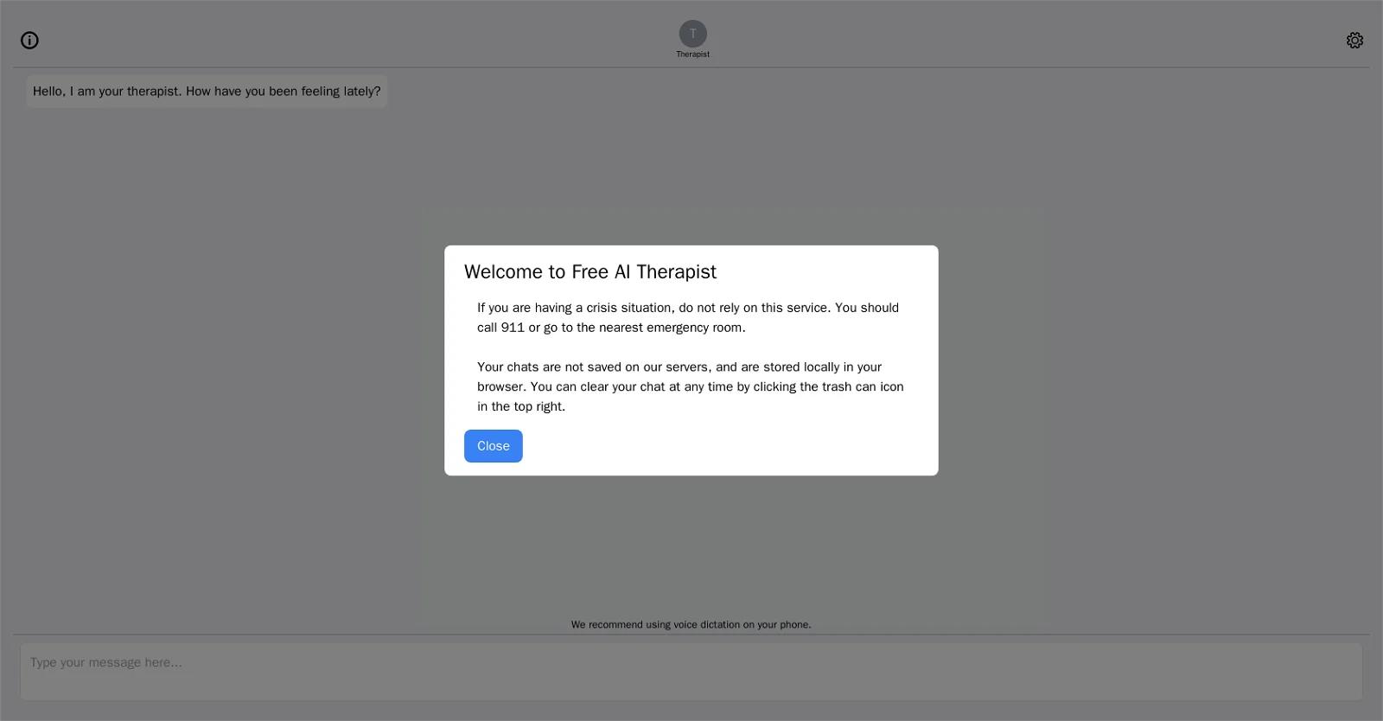Close the welcome dialog
This screenshot has width=1383, height=721.
click(x=493, y=446)
